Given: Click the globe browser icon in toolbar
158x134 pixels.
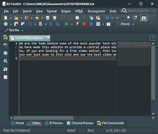Looking at the screenshot, I should [x=6, y=24].
